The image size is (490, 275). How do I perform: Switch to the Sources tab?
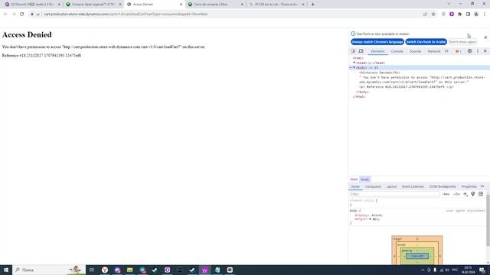click(415, 51)
